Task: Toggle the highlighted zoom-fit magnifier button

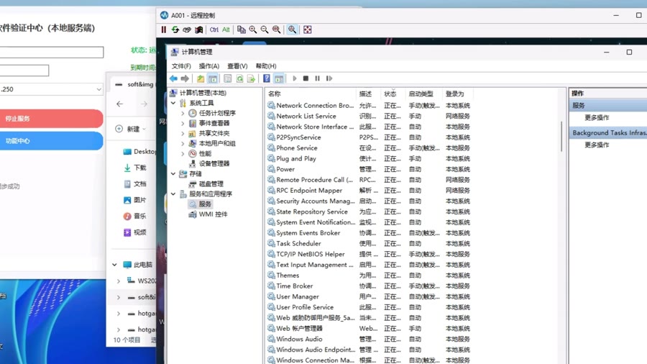Action: [x=292, y=29]
